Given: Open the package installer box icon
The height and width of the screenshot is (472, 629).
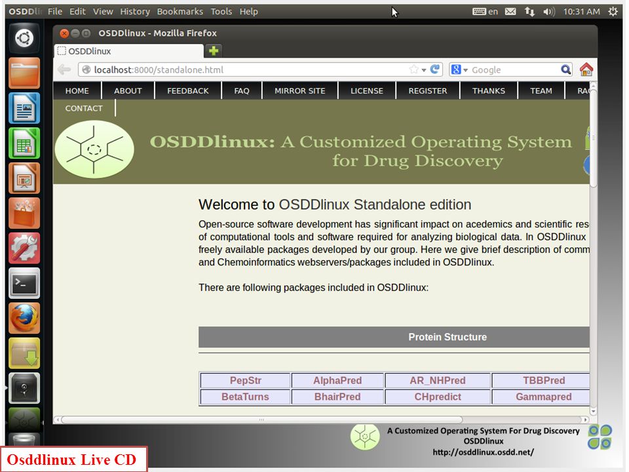Looking at the screenshot, I should click(x=24, y=353).
